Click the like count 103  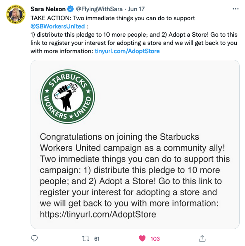coord(155,239)
